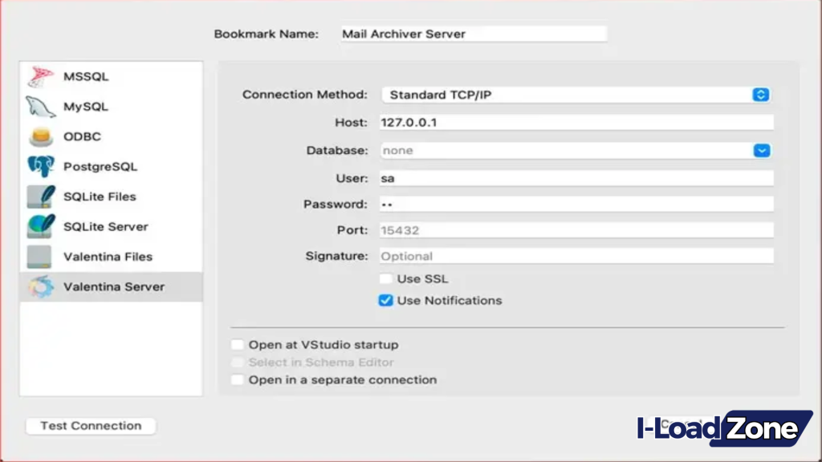The width and height of the screenshot is (822, 462).
Task: Uncheck Use Notifications
Action: pos(386,300)
